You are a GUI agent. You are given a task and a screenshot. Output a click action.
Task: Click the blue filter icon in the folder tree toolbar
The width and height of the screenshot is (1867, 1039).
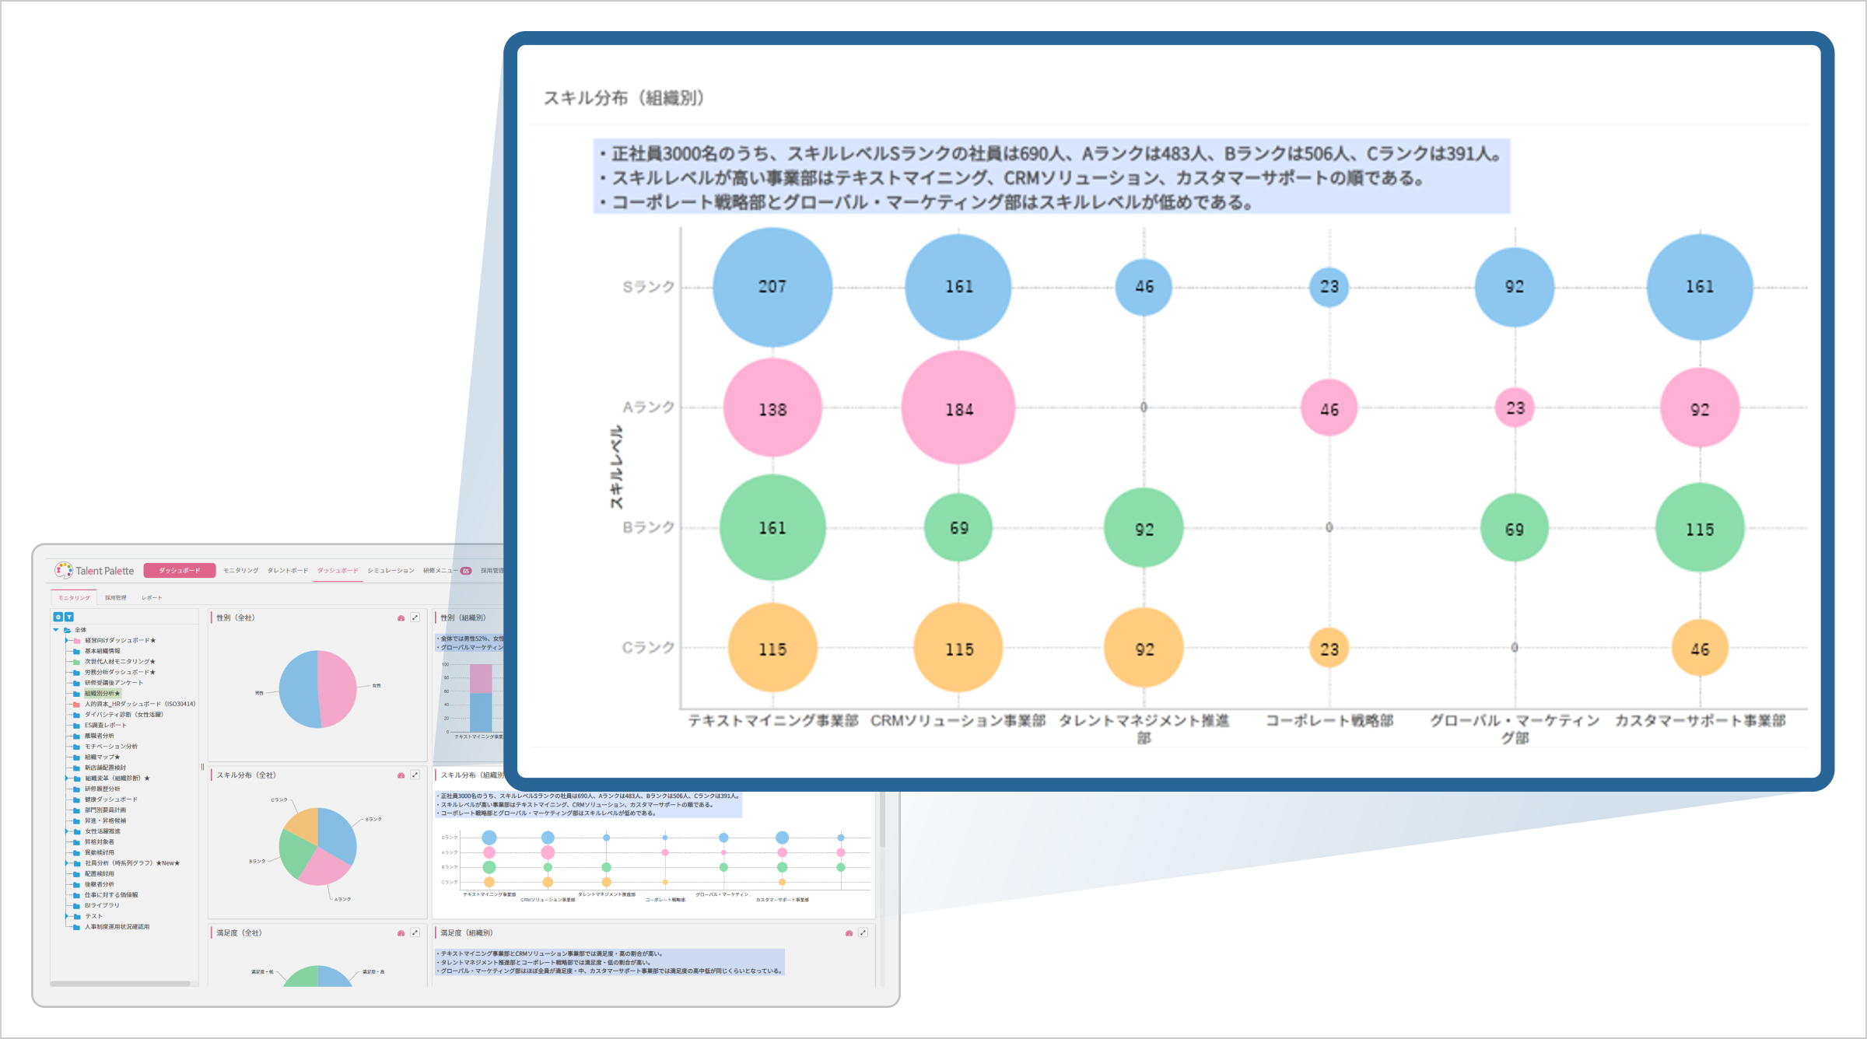tap(68, 617)
